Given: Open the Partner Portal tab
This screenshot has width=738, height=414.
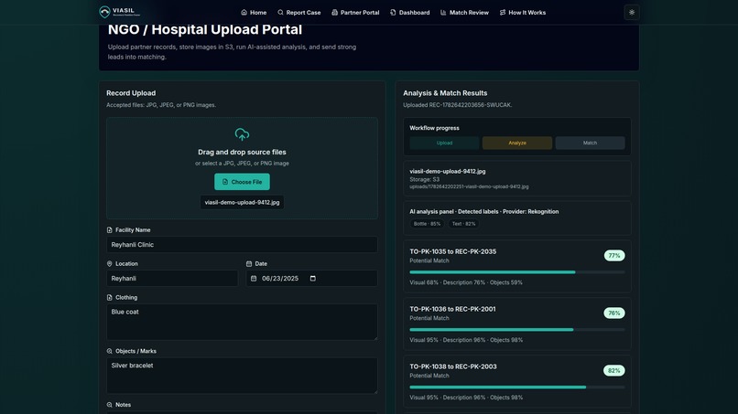Looking at the screenshot, I should [355, 13].
